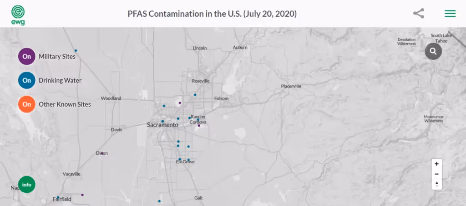The image size is (466, 206).
Task: Click the Lincoln map label
Action: tap(200, 48)
